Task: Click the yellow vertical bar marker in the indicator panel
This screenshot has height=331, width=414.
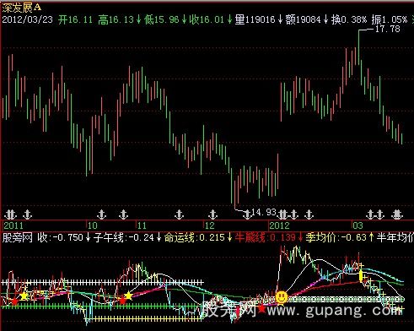Action: click(x=361, y=276)
